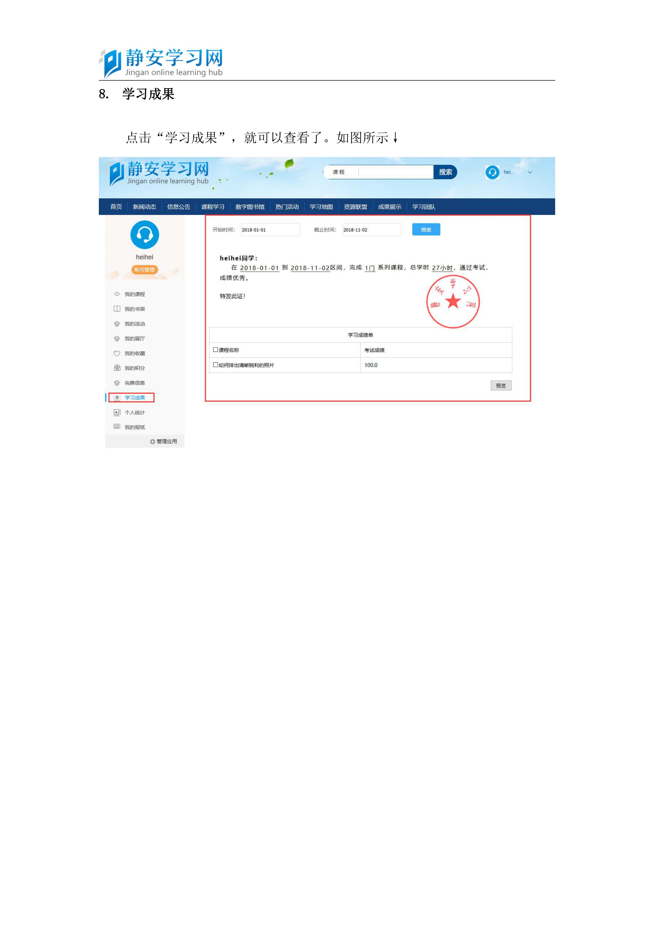Click the plus icon next to 管理应用
The height and width of the screenshot is (926, 654).
(x=153, y=442)
